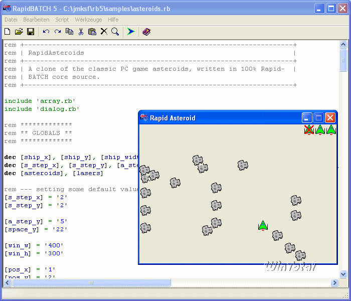Save the script using the floppy disk icon
351x301 pixels.
coord(31,32)
